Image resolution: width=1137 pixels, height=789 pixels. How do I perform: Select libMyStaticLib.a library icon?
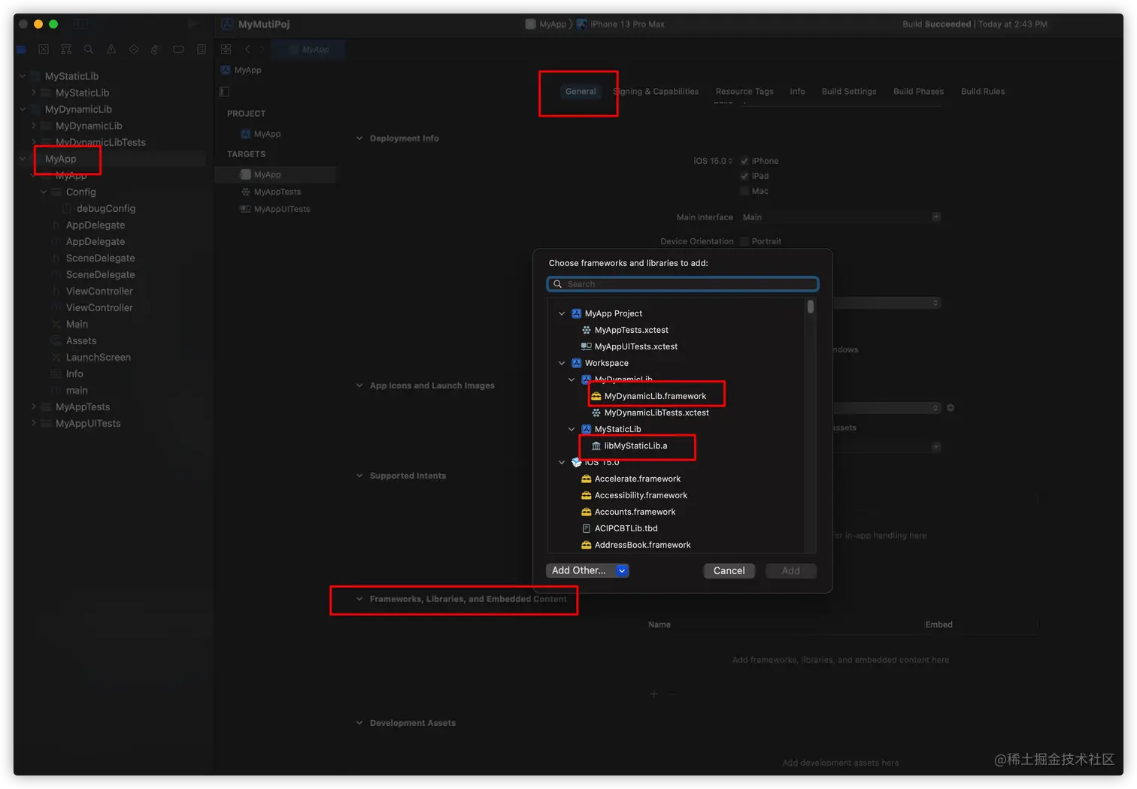click(596, 446)
